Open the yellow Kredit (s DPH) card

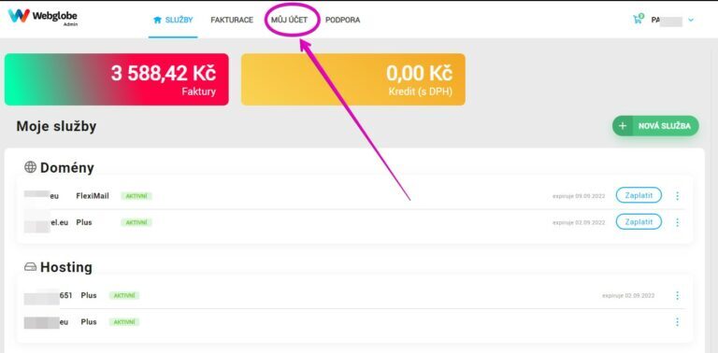tap(353, 79)
